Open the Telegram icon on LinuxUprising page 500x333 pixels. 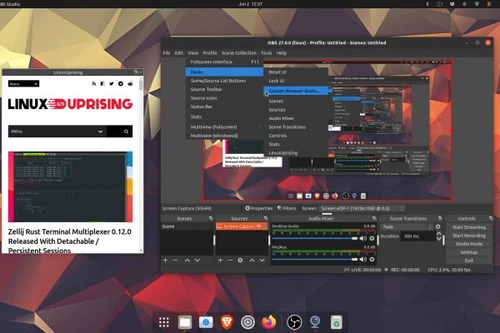tap(121, 84)
